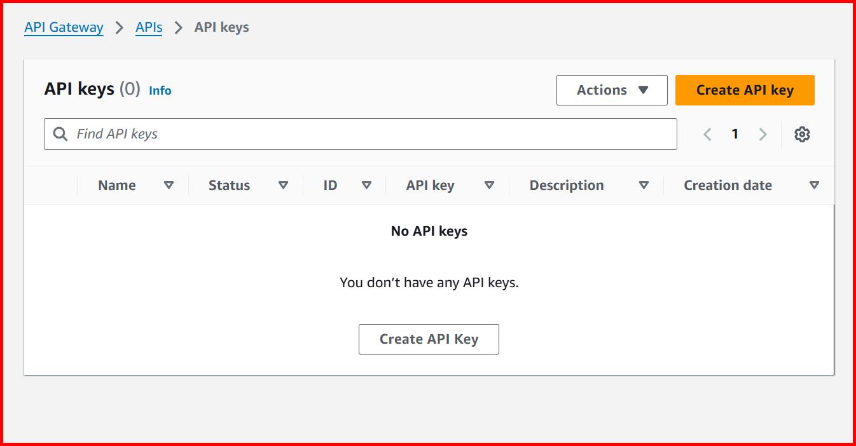Viewport: 856px width, 446px height.
Task: Click the API keys breadcrumb text
Action: click(x=221, y=27)
